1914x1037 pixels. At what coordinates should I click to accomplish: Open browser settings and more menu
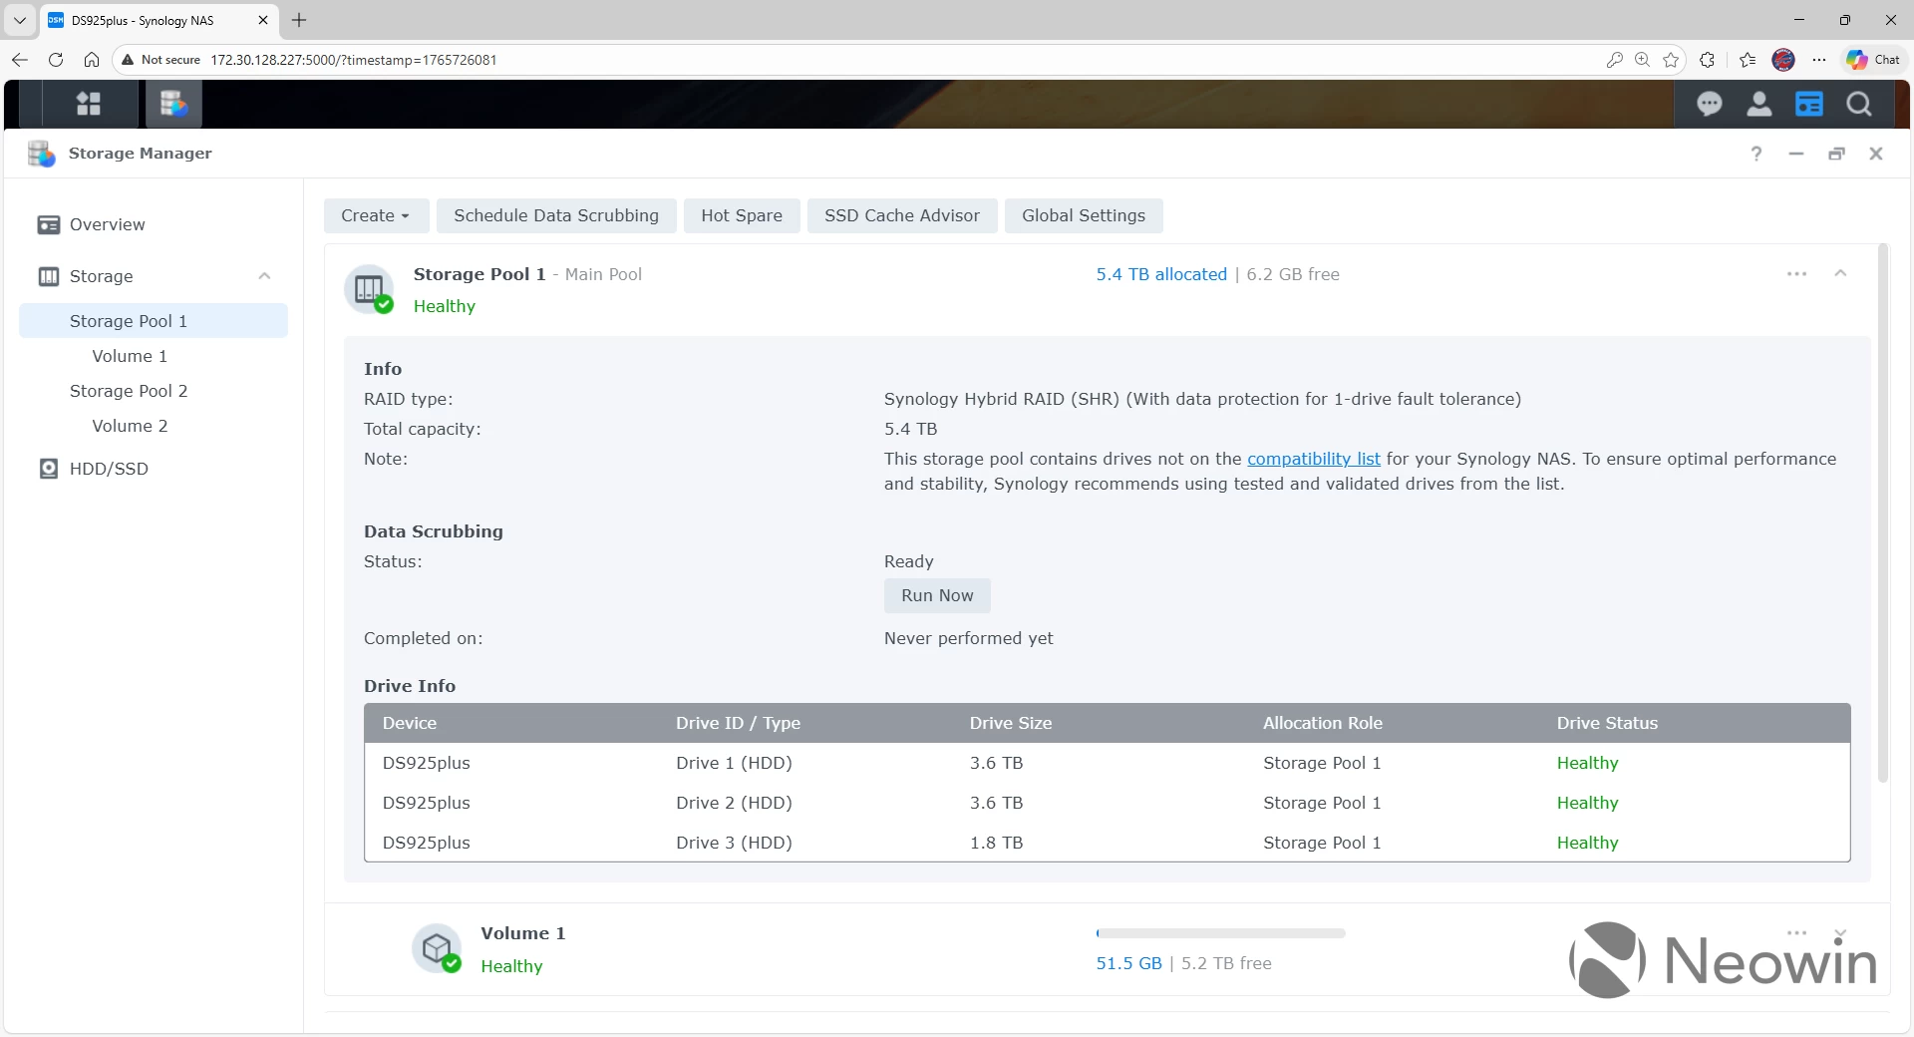click(x=1819, y=60)
